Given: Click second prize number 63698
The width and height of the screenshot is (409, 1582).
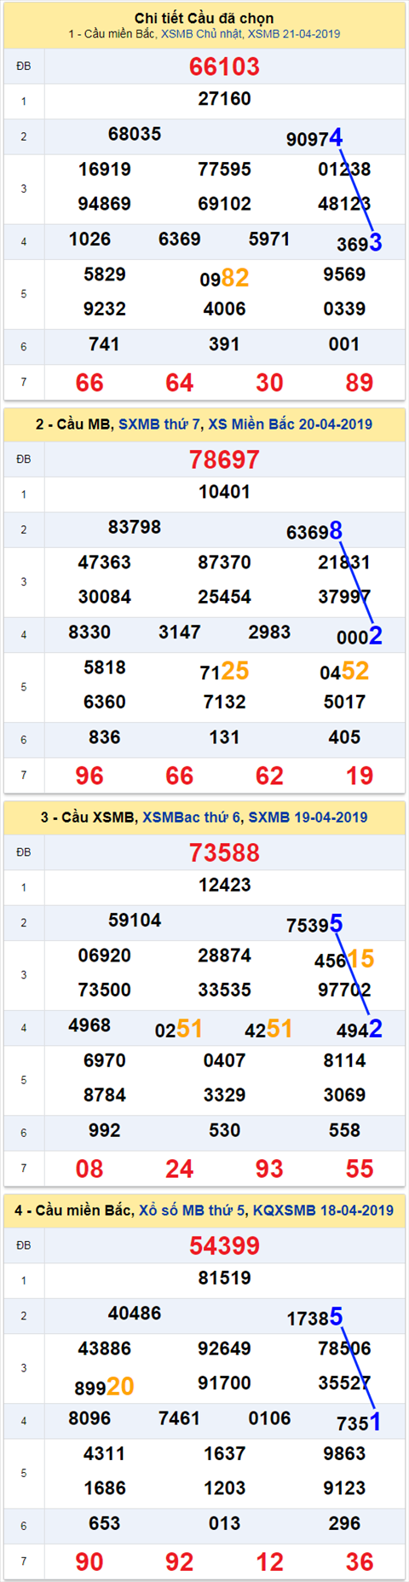Looking at the screenshot, I should pos(314,531).
